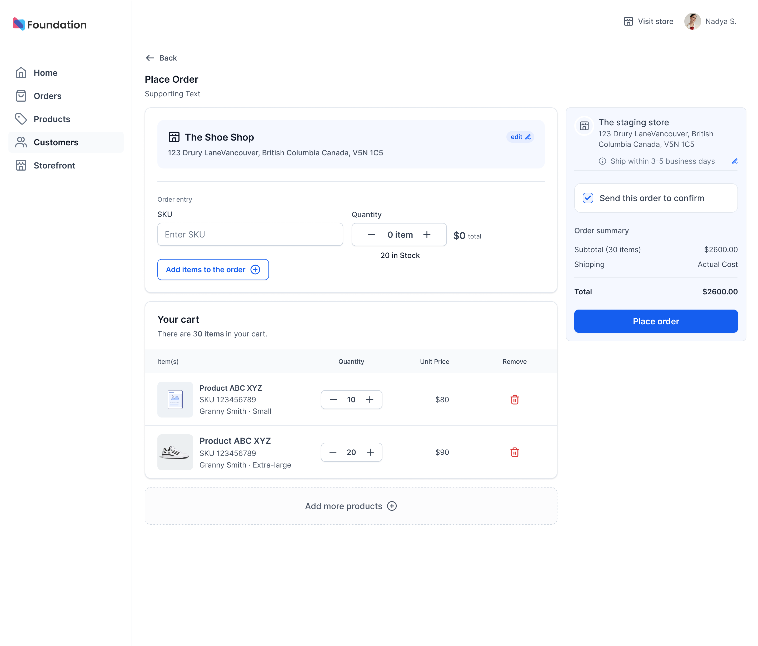
Task: Select Customers in the sidebar
Action: click(56, 142)
